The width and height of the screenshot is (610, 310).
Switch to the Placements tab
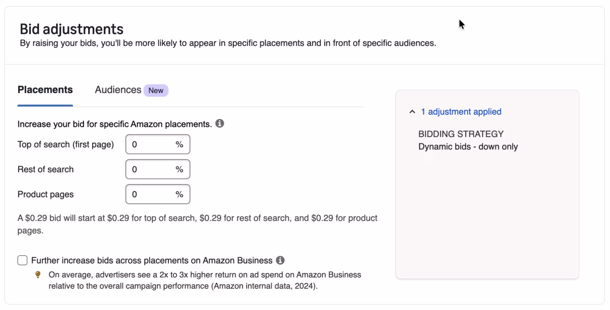tap(45, 90)
